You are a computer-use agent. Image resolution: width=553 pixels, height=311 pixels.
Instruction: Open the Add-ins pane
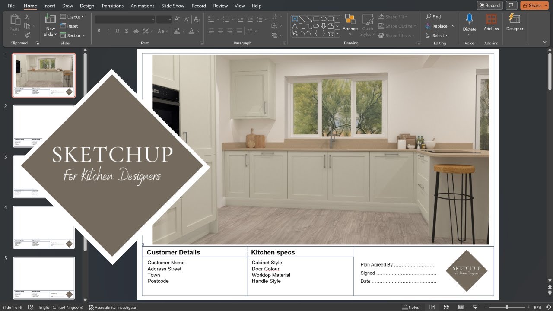pyautogui.click(x=491, y=22)
